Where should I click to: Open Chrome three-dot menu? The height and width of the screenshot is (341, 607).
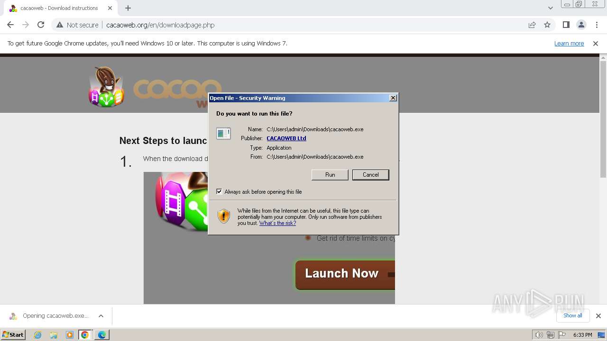[x=597, y=25]
